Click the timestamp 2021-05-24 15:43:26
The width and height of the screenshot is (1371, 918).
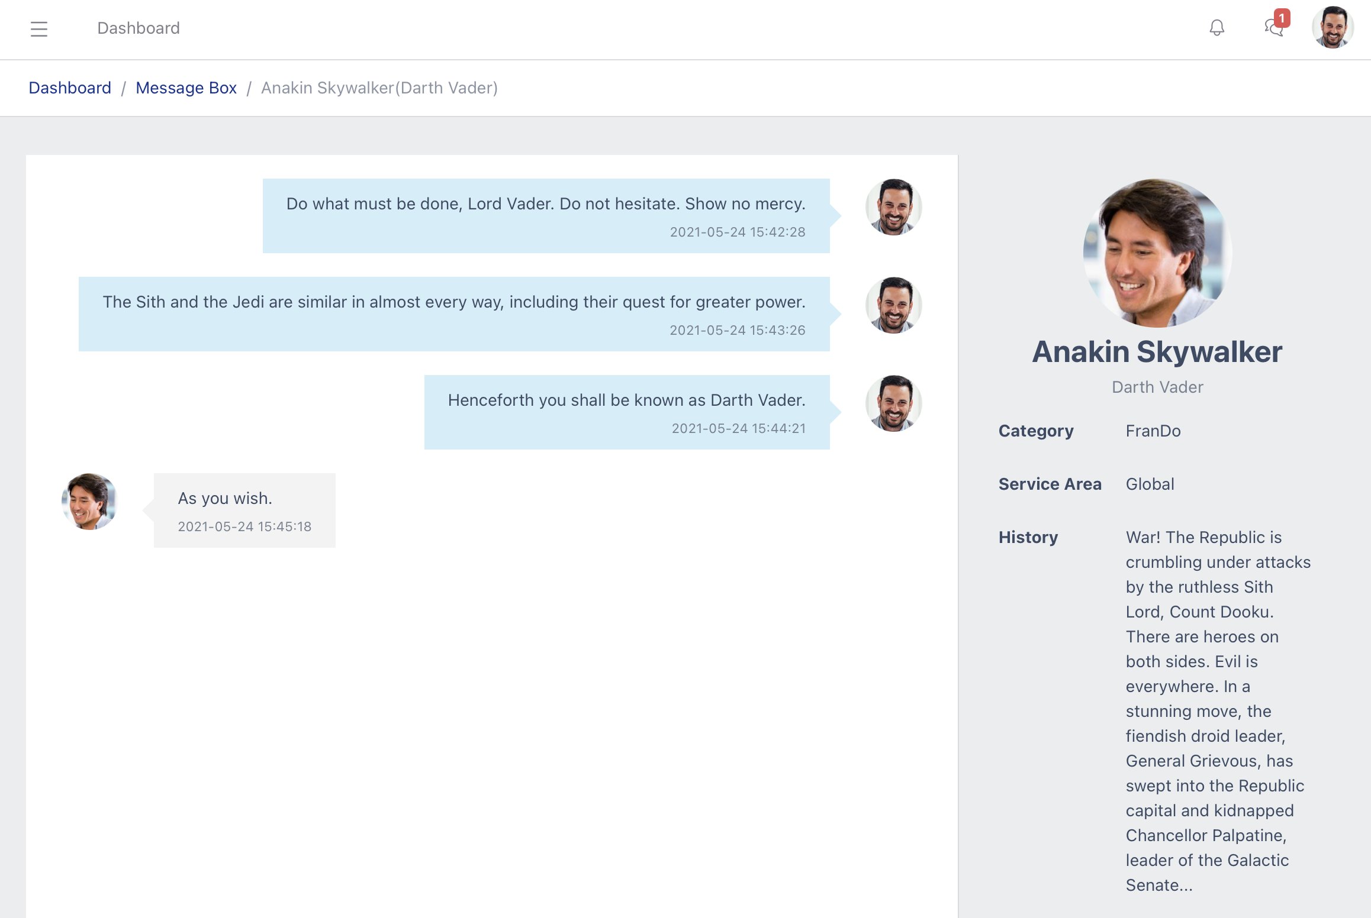(x=738, y=330)
